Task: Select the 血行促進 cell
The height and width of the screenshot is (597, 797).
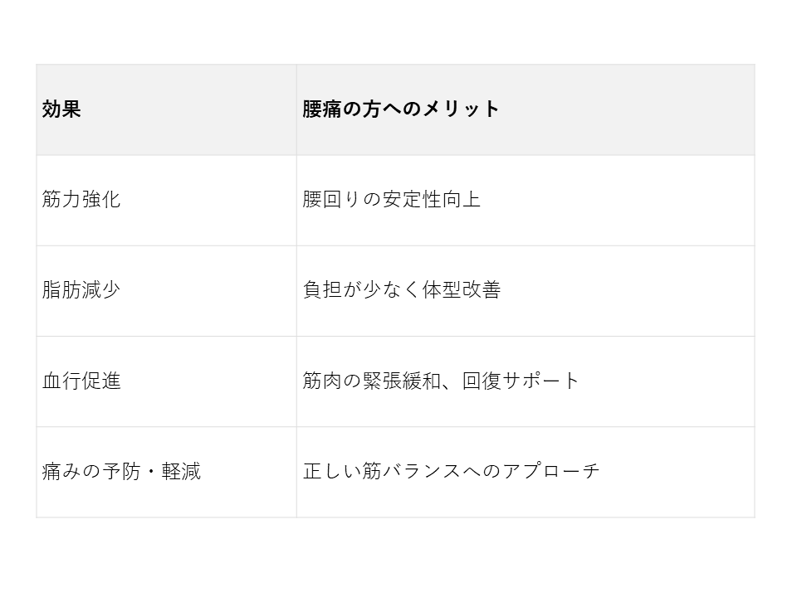Action: pyautogui.click(x=166, y=381)
